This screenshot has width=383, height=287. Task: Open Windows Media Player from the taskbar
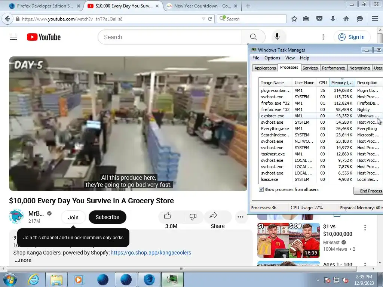tap(79, 280)
